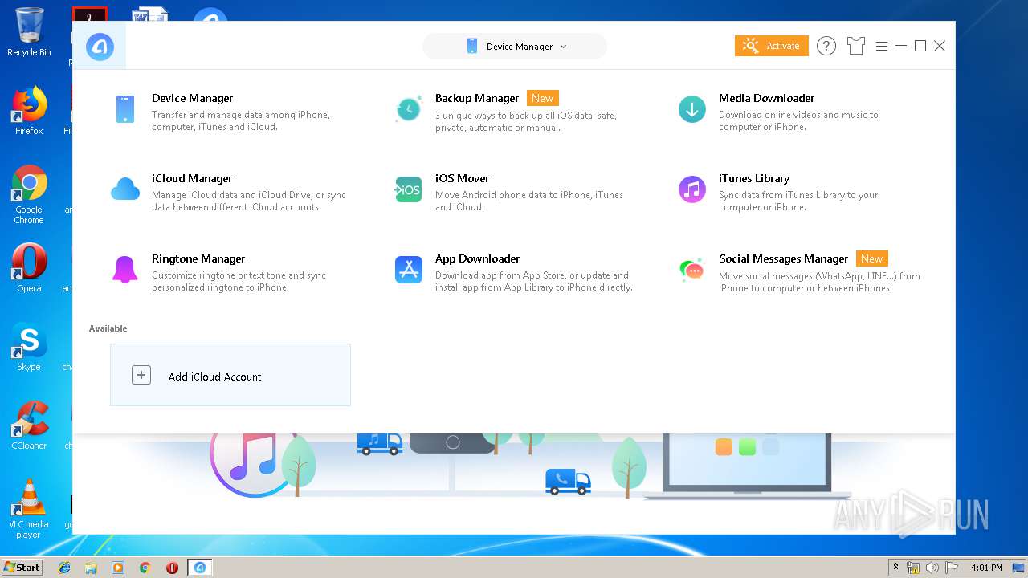Open the media player taskbar icon
Screen dimensions: 1028x578
118,568
